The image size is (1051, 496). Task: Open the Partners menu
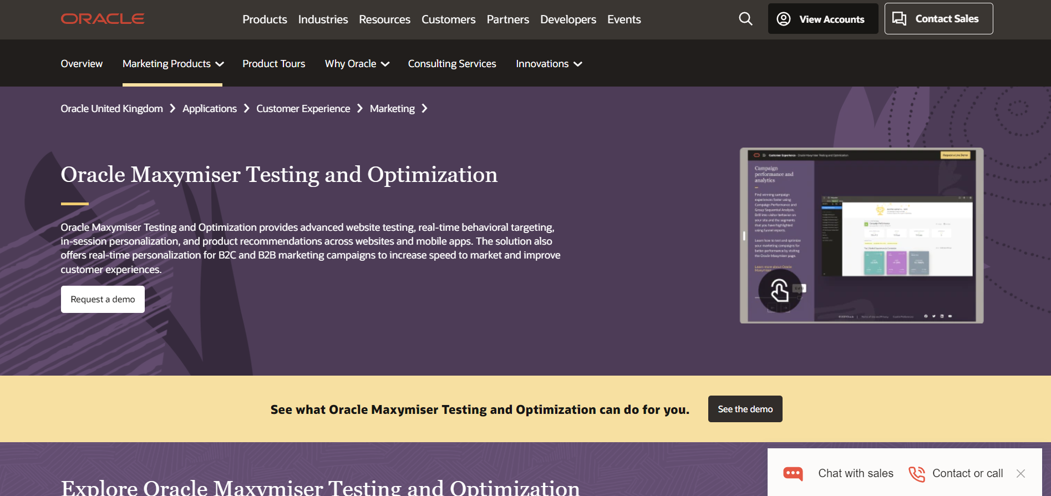[507, 19]
